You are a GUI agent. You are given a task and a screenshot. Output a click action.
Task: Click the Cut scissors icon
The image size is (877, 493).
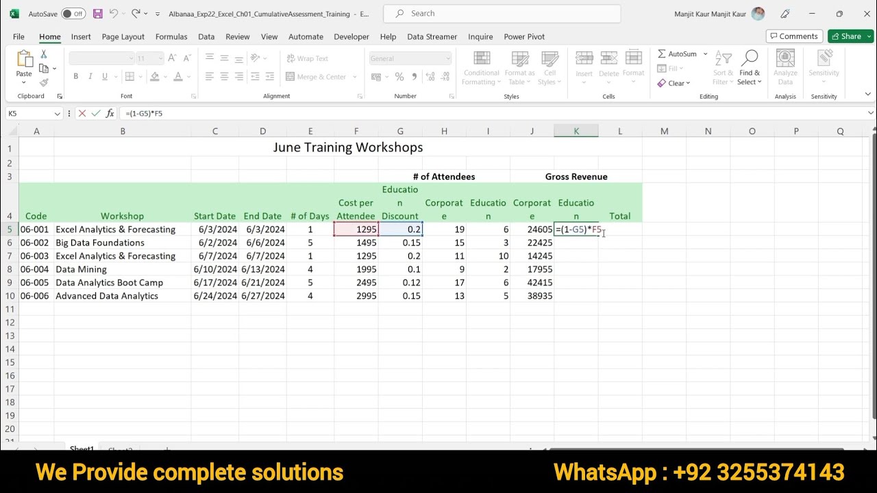pos(44,54)
